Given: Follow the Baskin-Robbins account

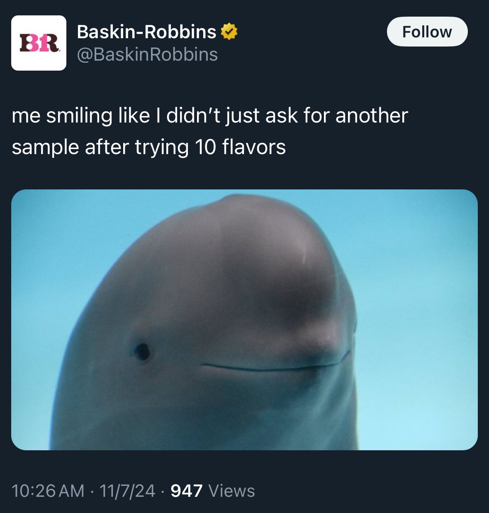Looking at the screenshot, I should click(427, 32).
